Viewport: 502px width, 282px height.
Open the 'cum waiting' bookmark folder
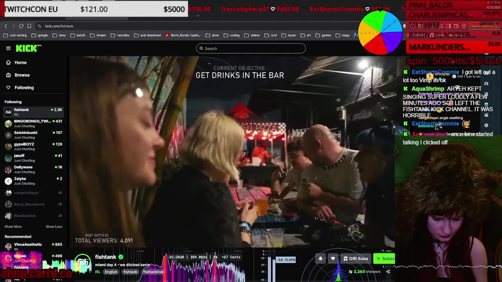(x=15, y=35)
